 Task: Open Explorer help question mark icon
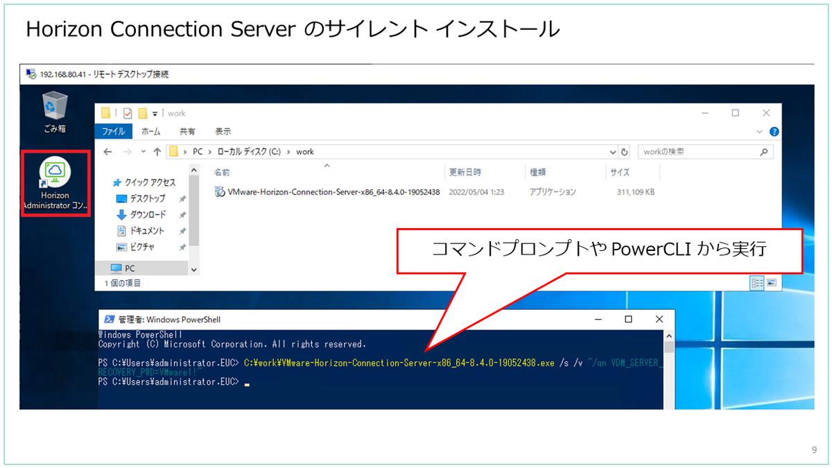[774, 131]
